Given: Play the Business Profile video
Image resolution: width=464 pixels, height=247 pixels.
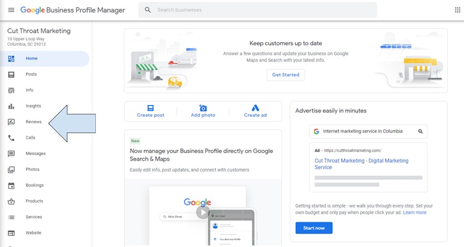Looking at the screenshot, I should coord(203,212).
